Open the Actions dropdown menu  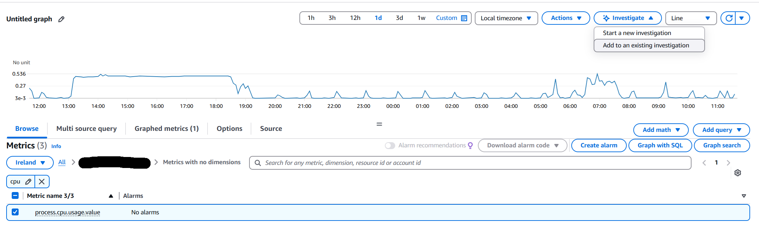coord(566,18)
